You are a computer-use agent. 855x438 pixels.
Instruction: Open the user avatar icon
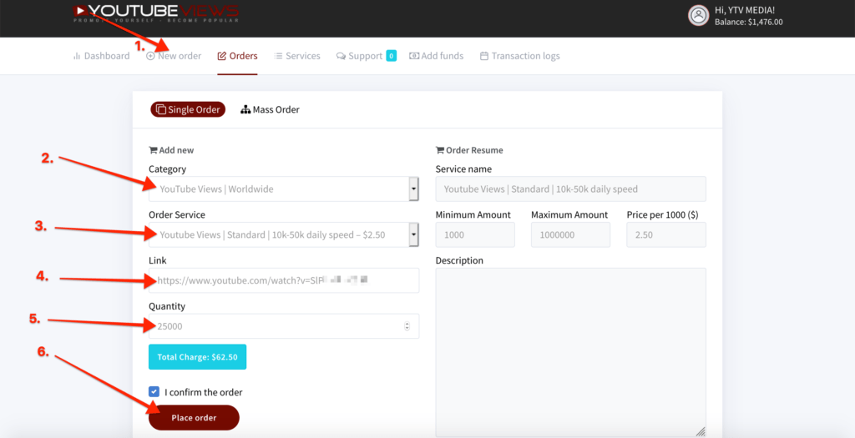[699, 16]
